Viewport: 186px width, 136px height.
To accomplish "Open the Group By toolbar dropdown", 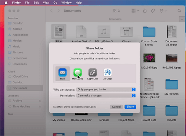I will coord(135,11).
